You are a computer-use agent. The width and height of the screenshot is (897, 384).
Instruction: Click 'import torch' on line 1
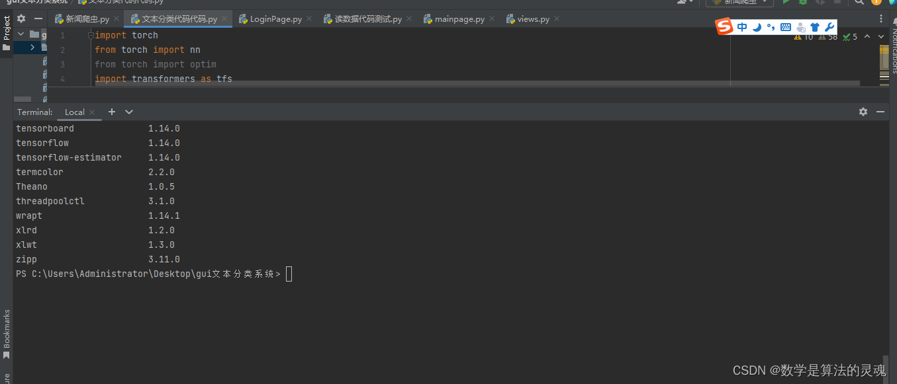coord(126,36)
